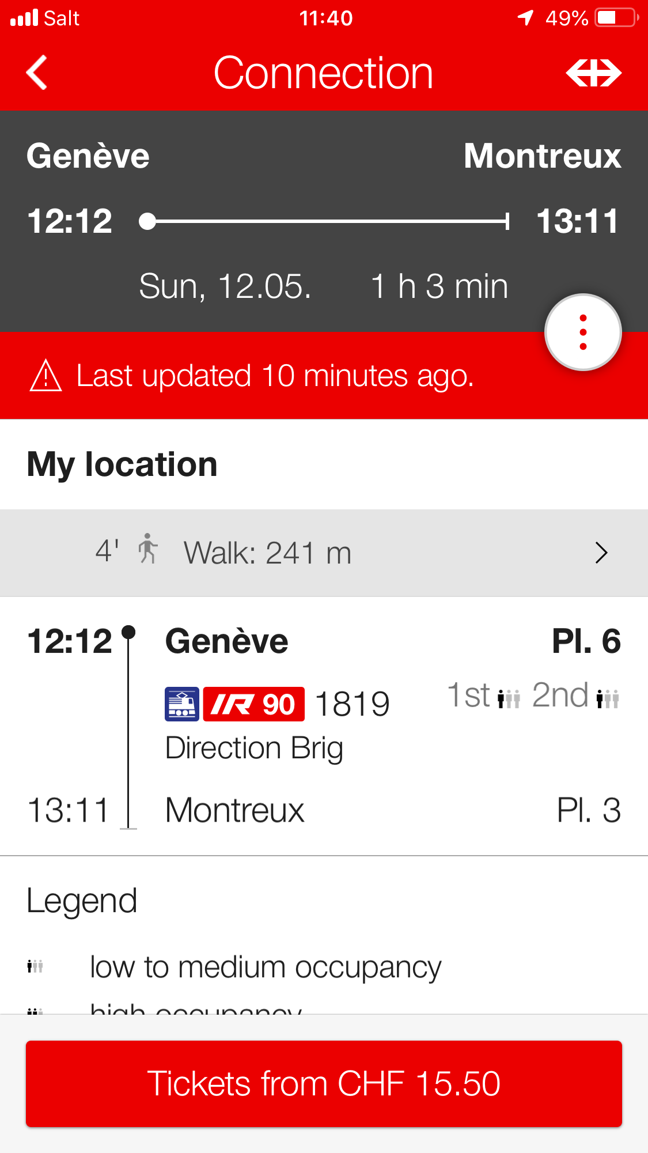Tap the 1st class occupancy icon
Image resolution: width=648 pixels, height=1153 pixels.
[x=509, y=698]
